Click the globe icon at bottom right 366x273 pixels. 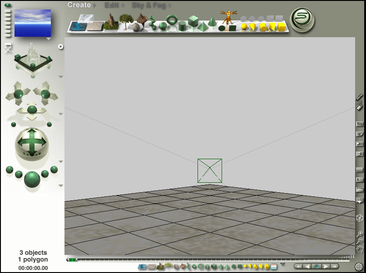coord(359,267)
